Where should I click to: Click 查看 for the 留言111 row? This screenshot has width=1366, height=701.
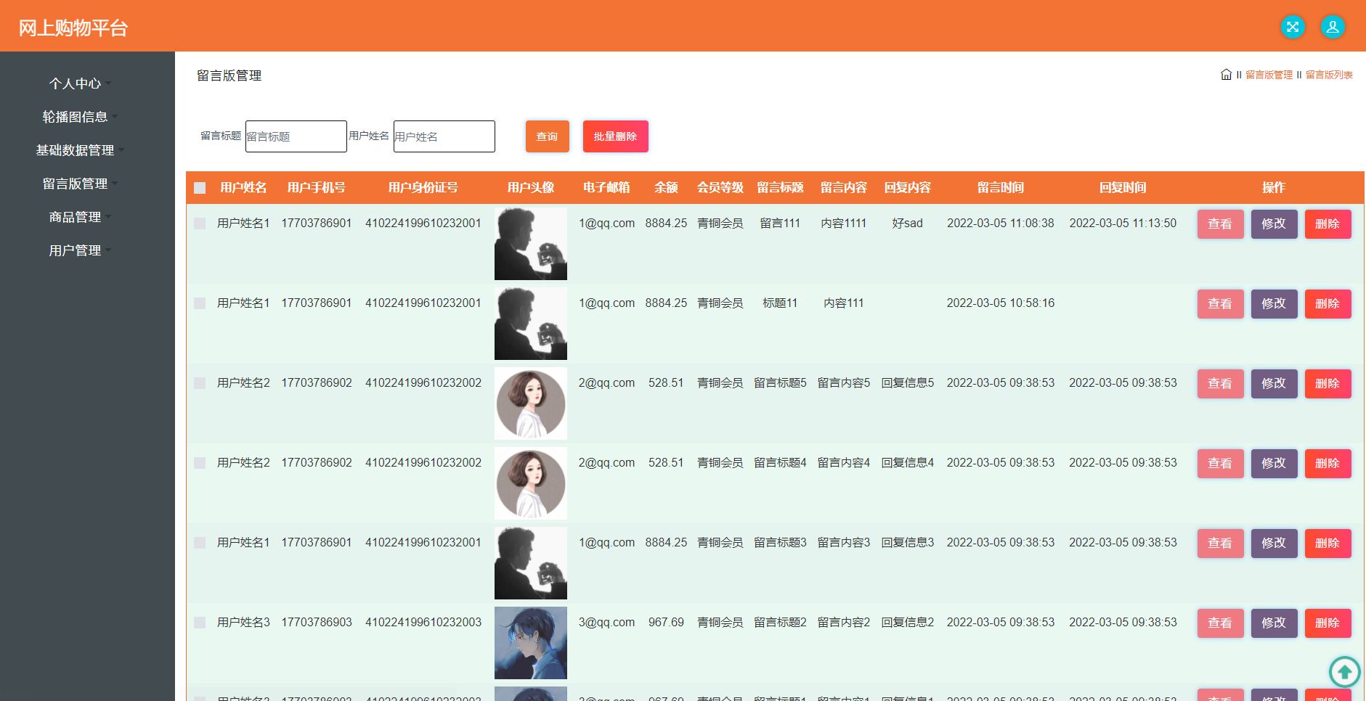click(1220, 224)
